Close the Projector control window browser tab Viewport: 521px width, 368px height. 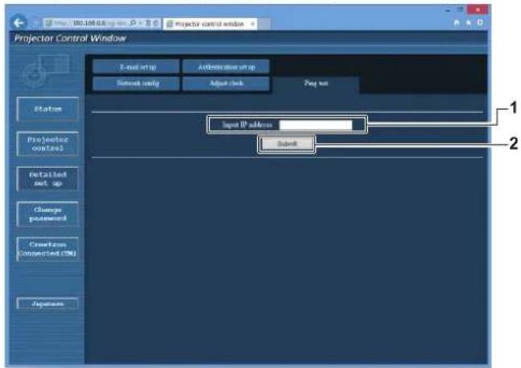tap(252, 23)
